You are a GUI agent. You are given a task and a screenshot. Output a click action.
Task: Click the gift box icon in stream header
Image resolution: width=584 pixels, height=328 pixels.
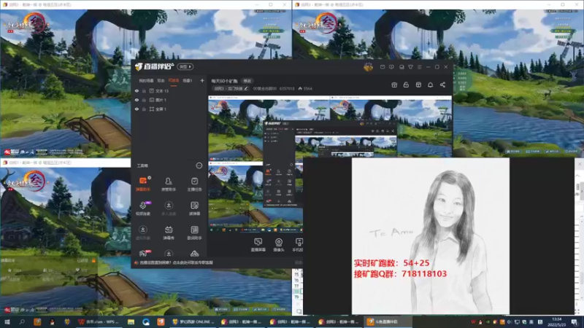(x=394, y=85)
